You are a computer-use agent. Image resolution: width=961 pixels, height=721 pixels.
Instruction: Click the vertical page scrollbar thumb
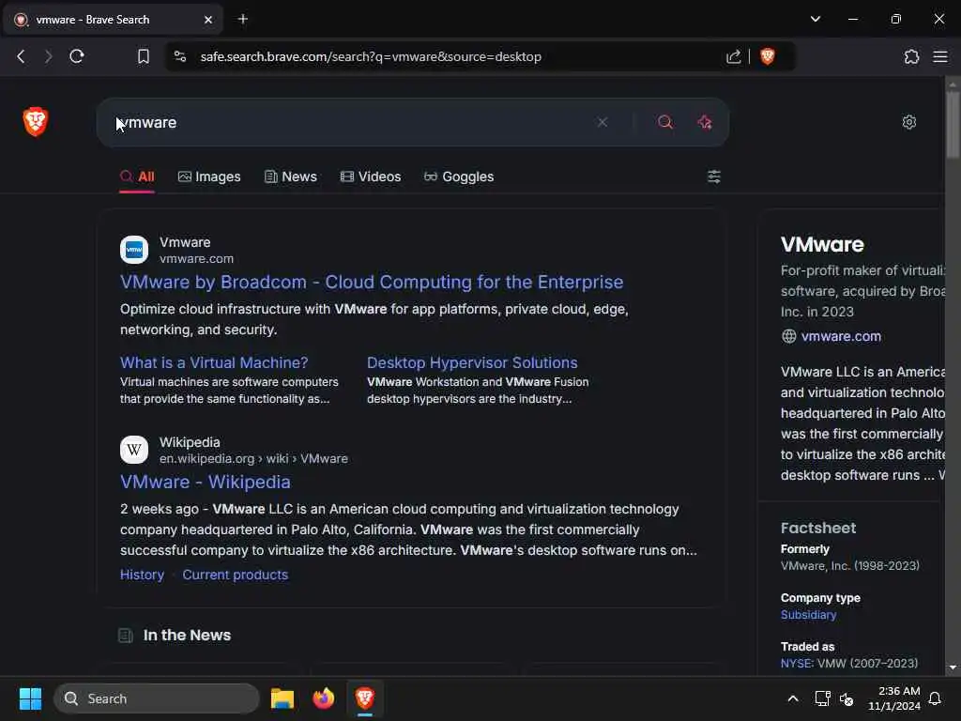pyautogui.click(x=953, y=125)
